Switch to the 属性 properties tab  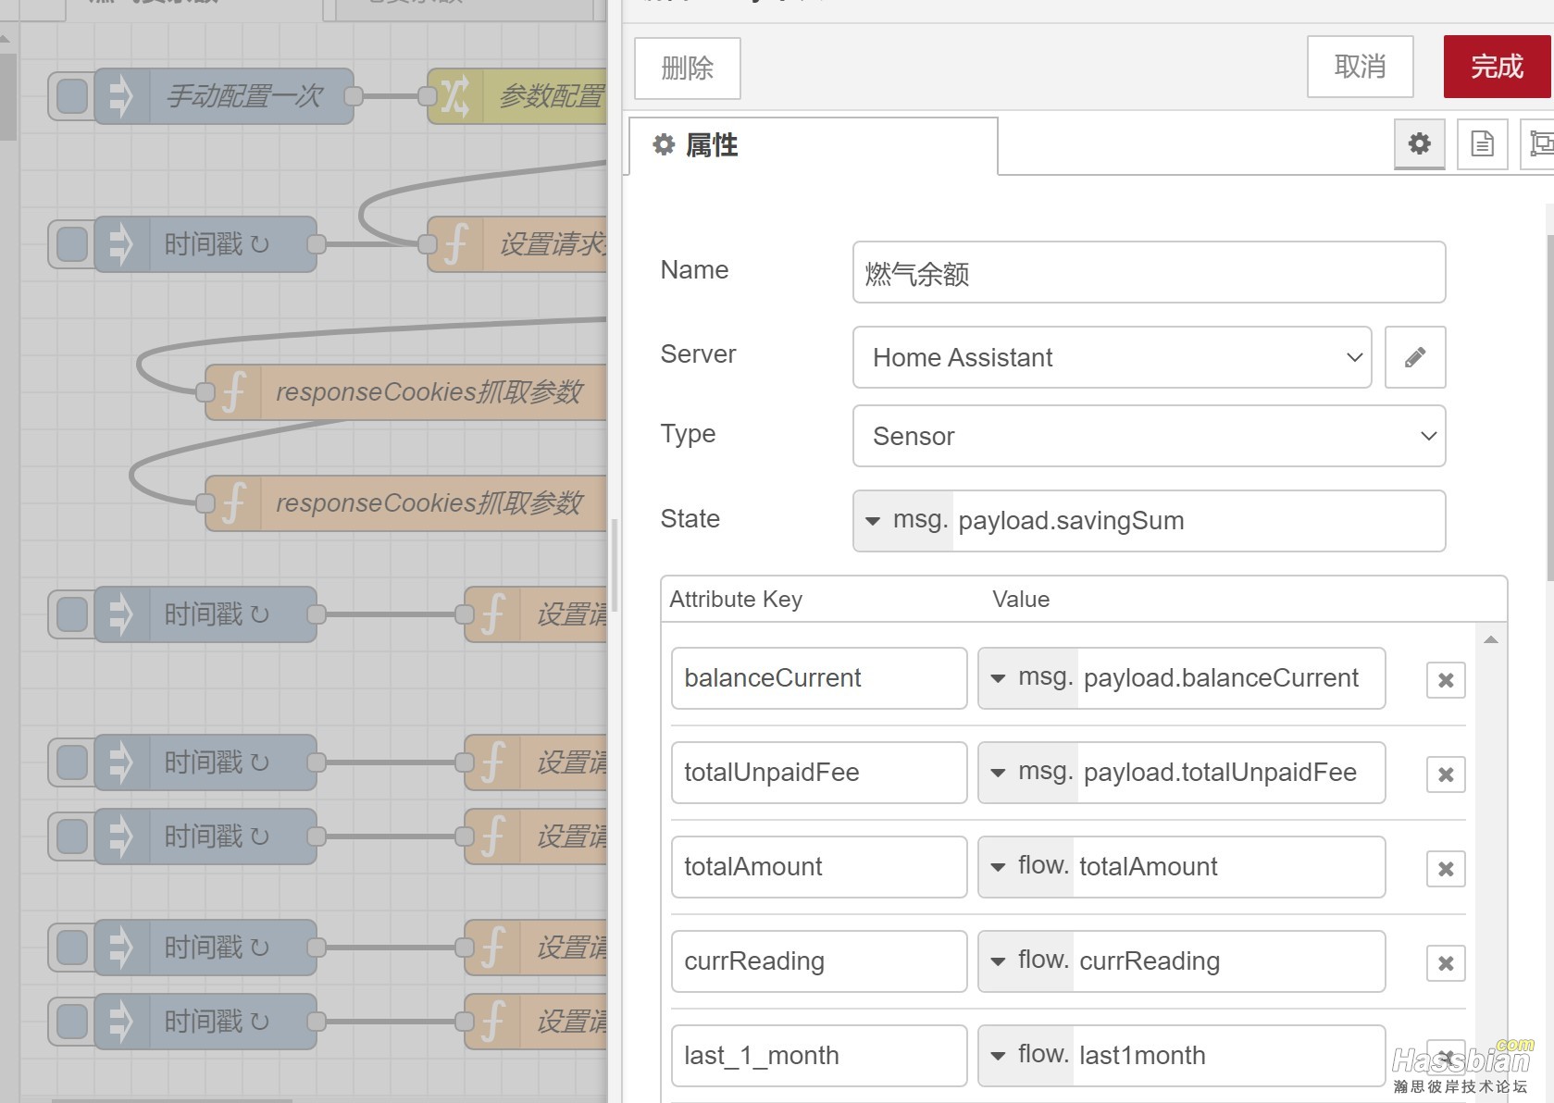(x=813, y=145)
